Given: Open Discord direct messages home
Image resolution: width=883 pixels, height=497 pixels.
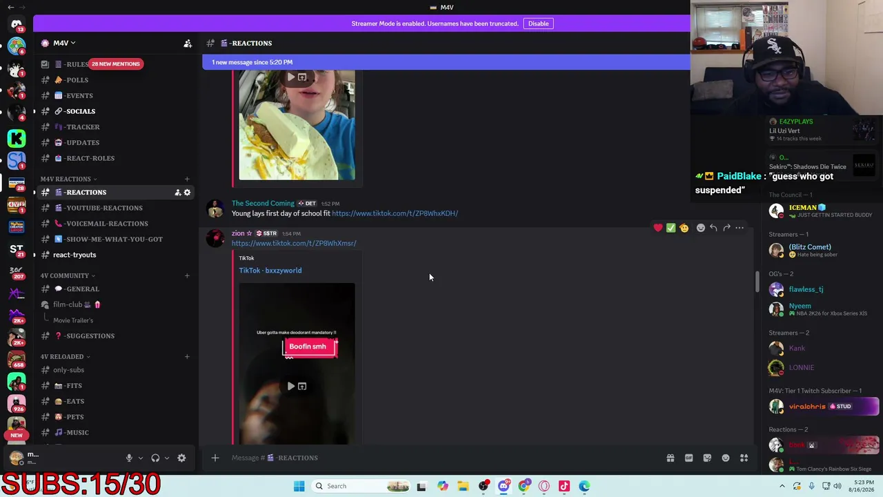Looking at the screenshot, I should (x=17, y=24).
